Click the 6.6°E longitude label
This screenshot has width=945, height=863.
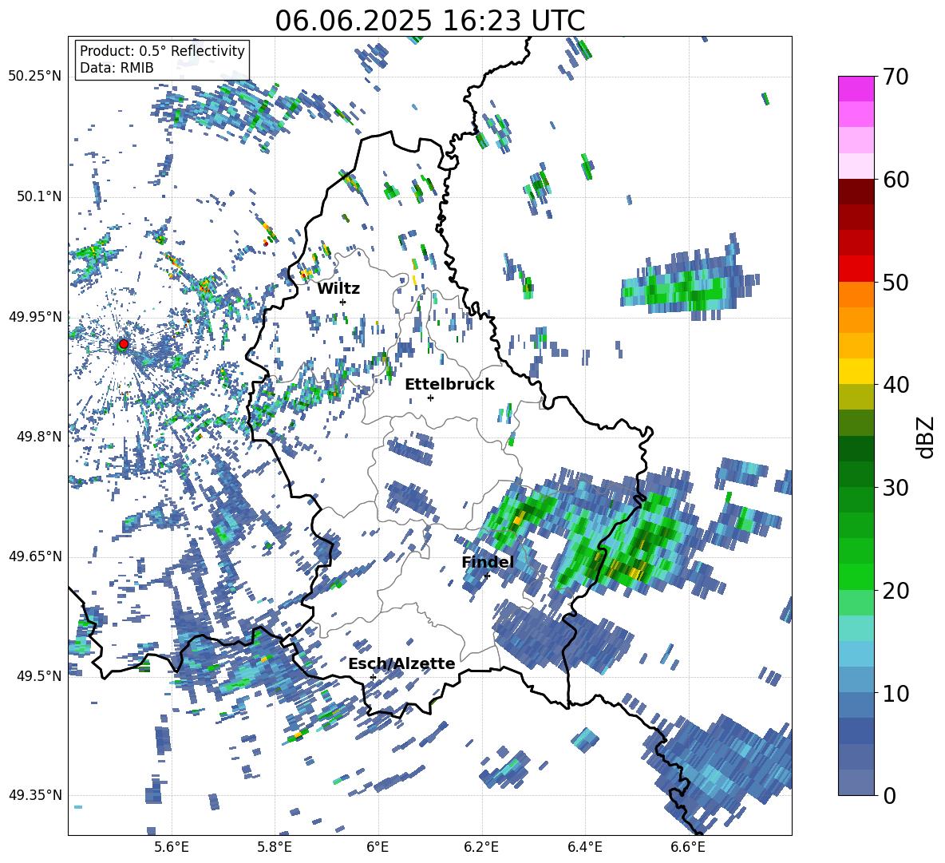pos(688,847)
